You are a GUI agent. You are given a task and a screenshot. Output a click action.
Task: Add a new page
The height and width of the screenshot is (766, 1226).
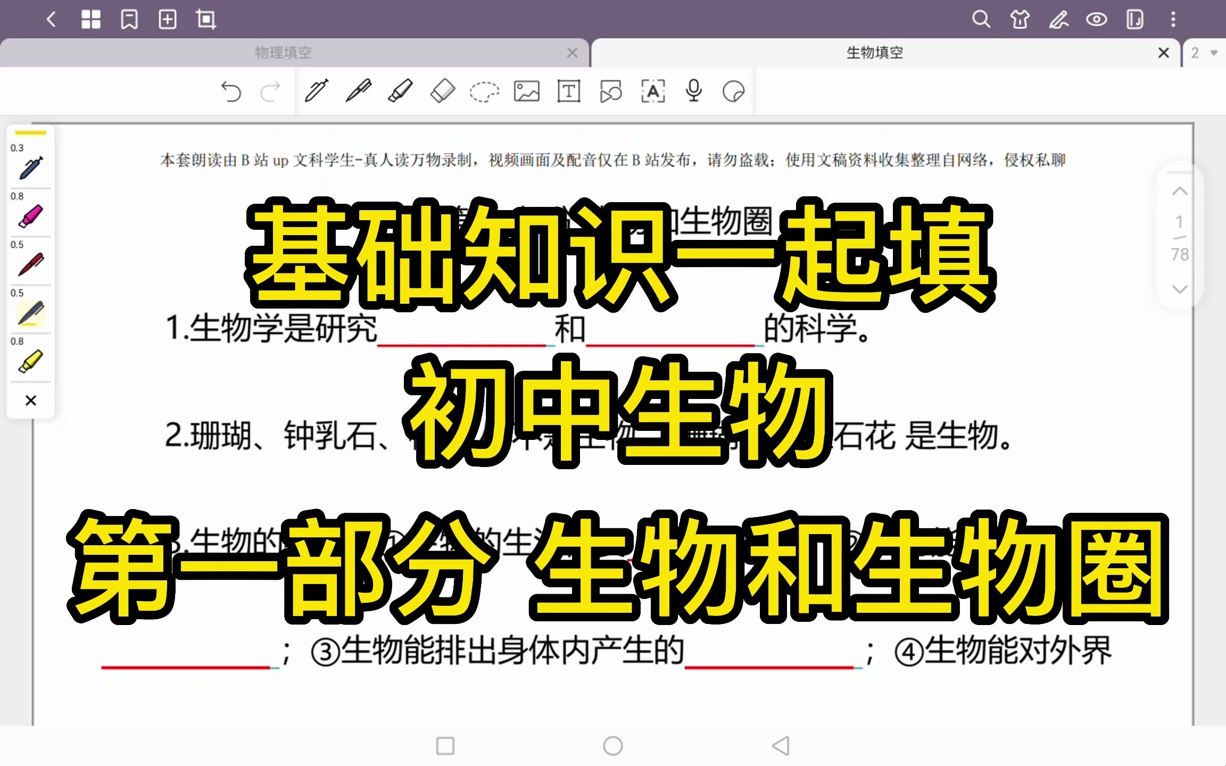(168, 20)
